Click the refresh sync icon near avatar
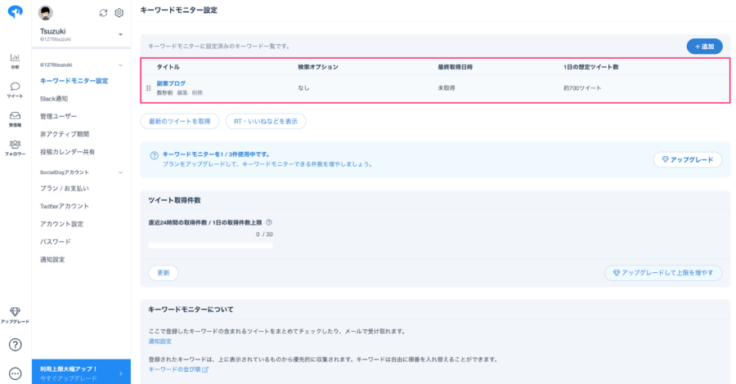 (x=103, y=13)
